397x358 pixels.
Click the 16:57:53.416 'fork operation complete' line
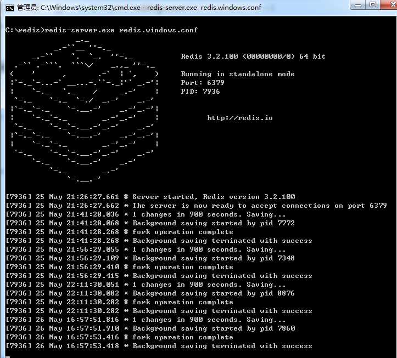click(119, 337)
